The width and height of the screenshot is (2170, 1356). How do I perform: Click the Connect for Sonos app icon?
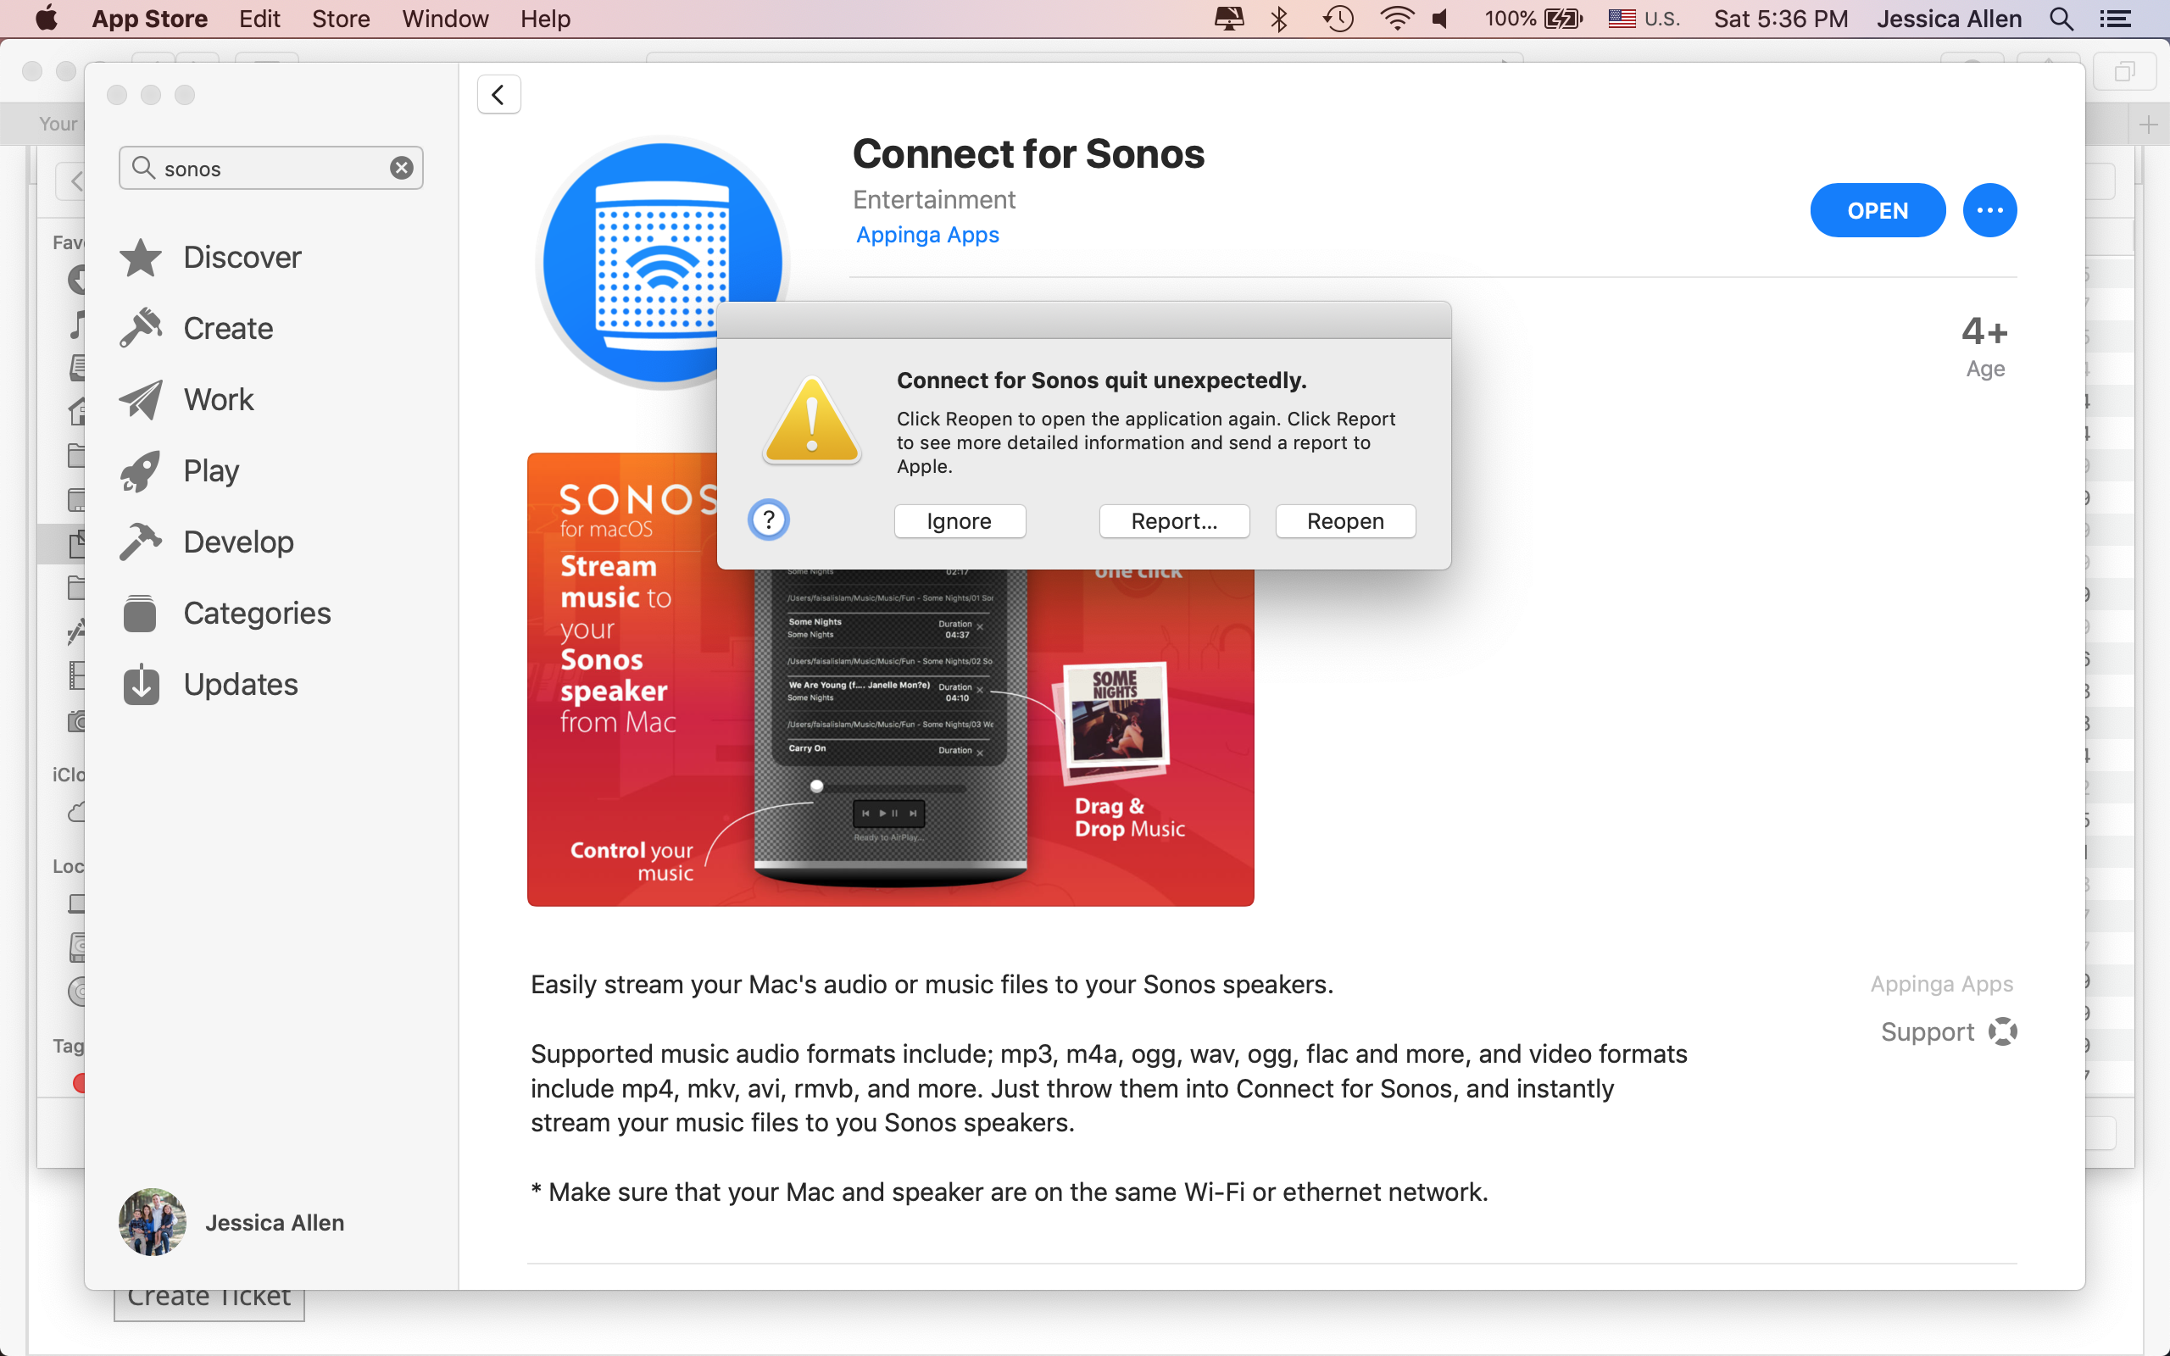(662, 263)
